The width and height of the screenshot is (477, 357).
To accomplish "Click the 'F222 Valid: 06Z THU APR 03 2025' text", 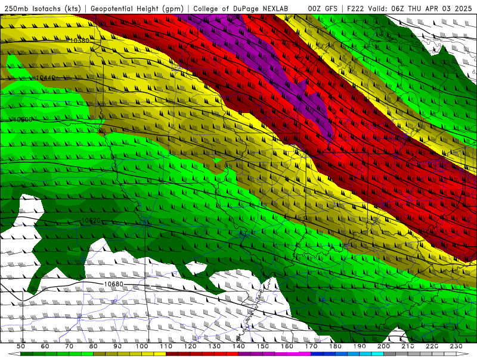I will pyautogui.click(x=410, y=8).
